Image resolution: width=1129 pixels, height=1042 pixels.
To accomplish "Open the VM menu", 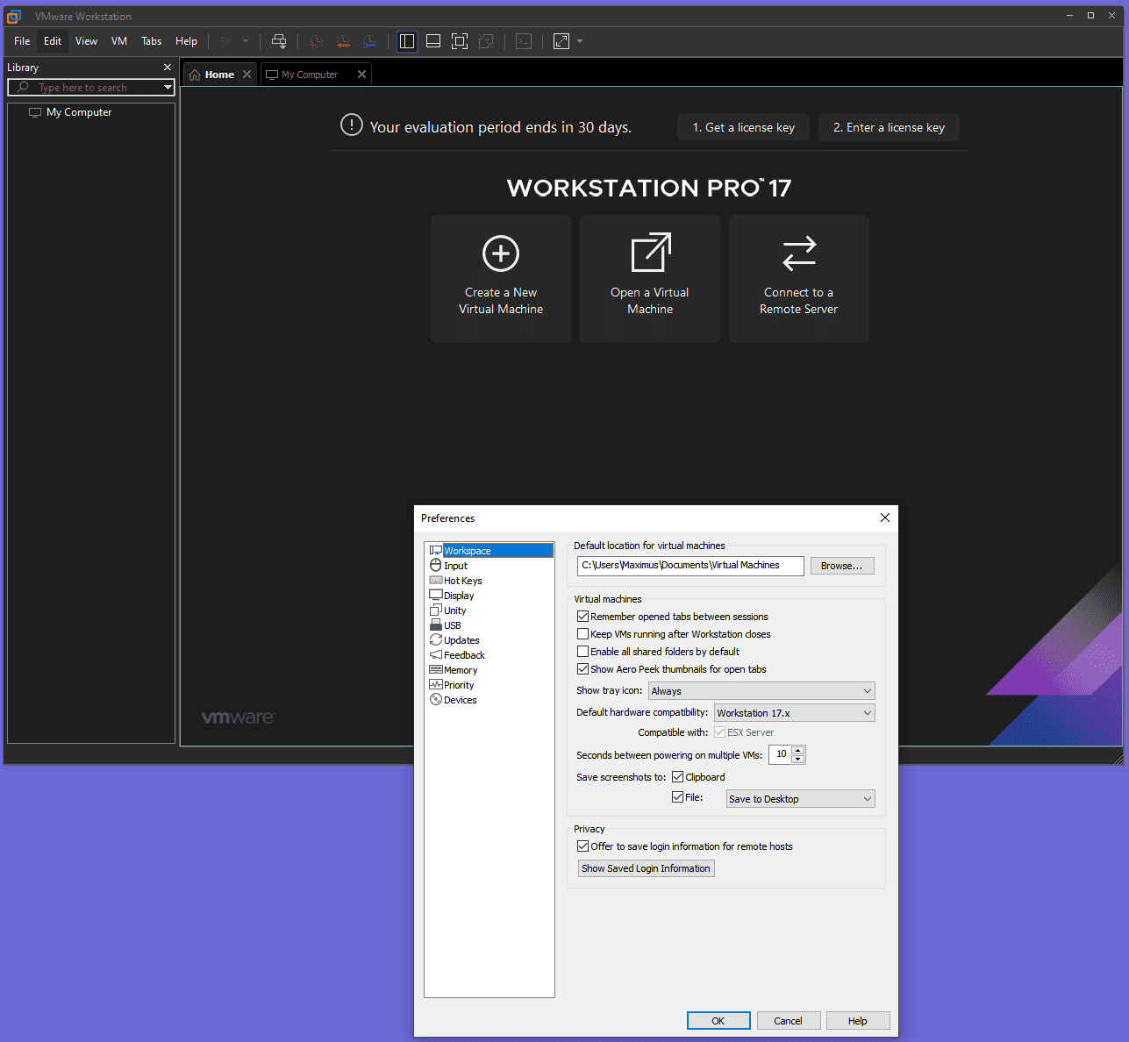I will (x=119, y=41).
